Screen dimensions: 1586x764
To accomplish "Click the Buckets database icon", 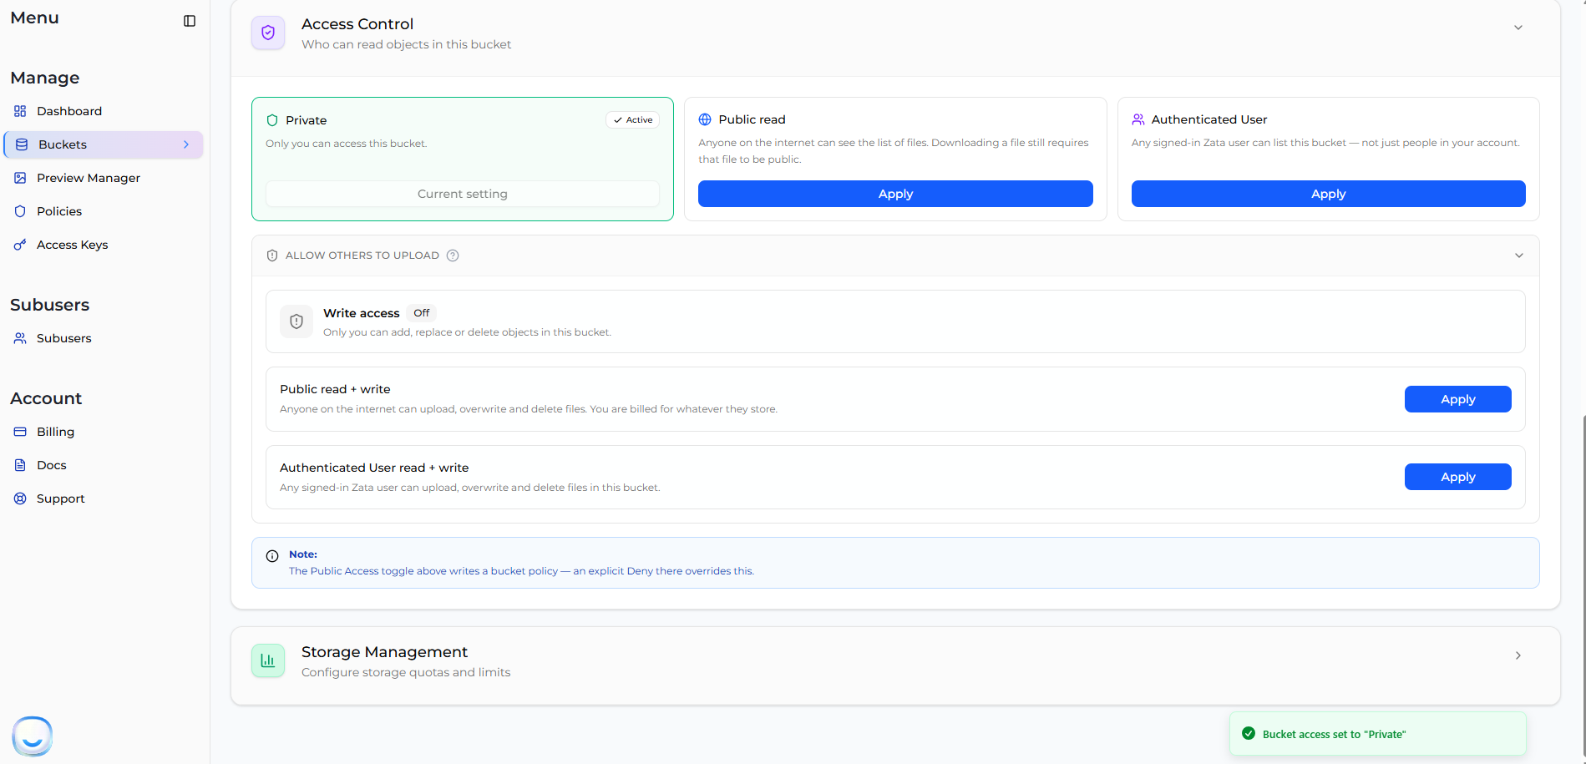I will (x=22, y=144).
